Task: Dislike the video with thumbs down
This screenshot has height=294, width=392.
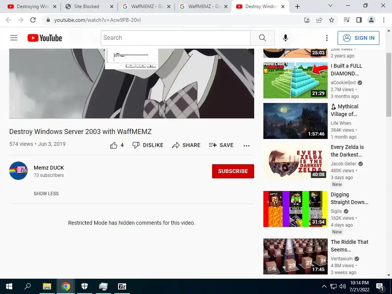Action: click(148, 145)
